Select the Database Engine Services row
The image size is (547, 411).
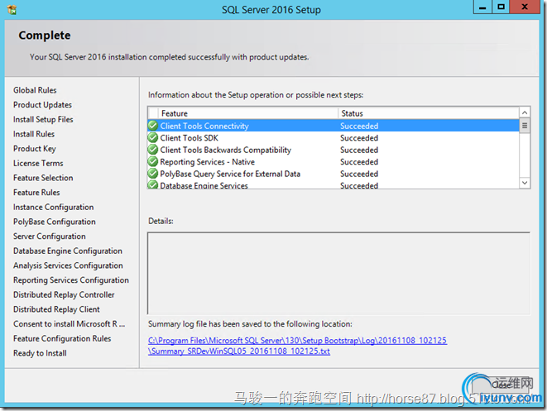333,184
